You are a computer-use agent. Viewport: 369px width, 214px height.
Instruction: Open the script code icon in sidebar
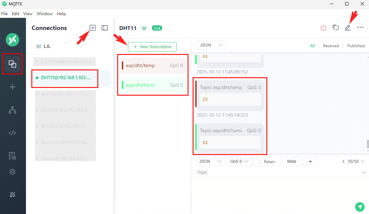(12, 132)
